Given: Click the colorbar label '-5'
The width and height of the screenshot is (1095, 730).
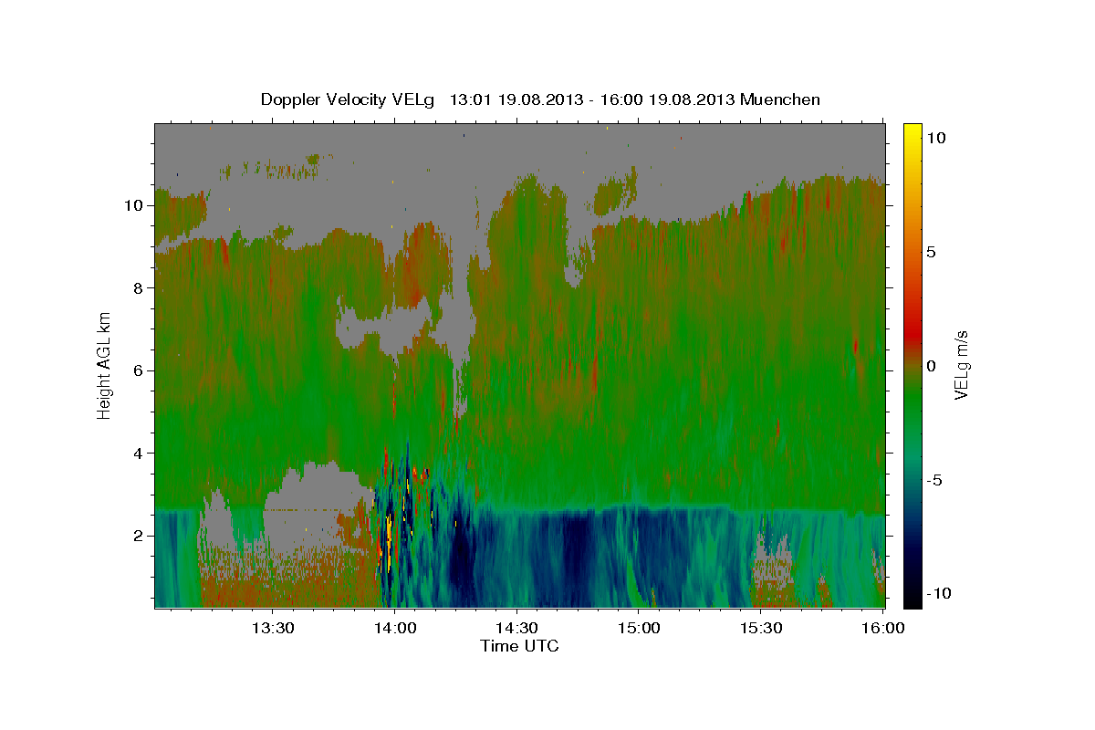Looking at the screenshot, I should tap(934, 480).
